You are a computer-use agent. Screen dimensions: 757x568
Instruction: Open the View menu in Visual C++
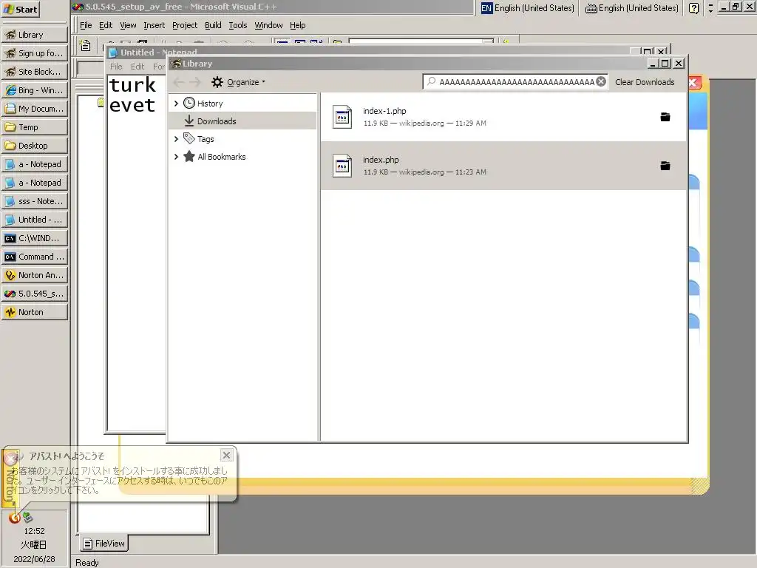tap(128, 25)
